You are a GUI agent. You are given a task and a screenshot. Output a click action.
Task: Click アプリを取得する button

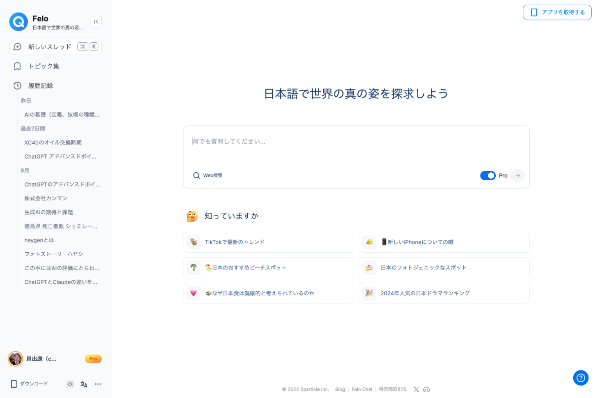[557, 13]
